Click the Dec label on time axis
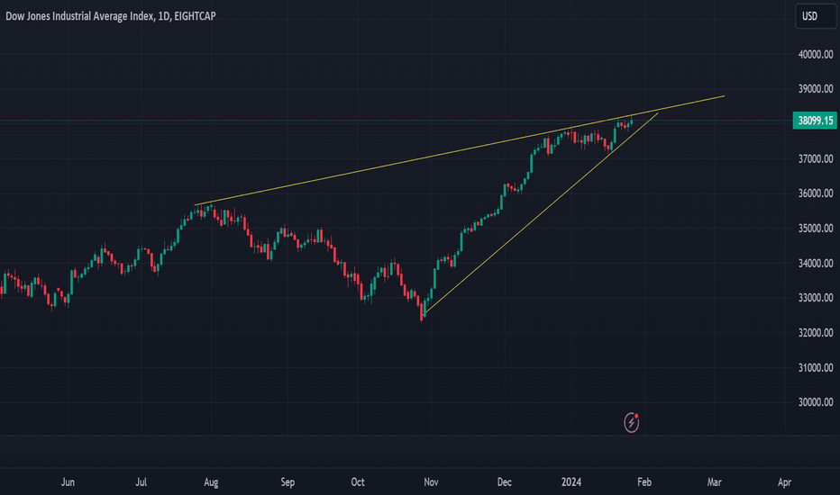The image size is (840, 495). [x=504, y=482]
